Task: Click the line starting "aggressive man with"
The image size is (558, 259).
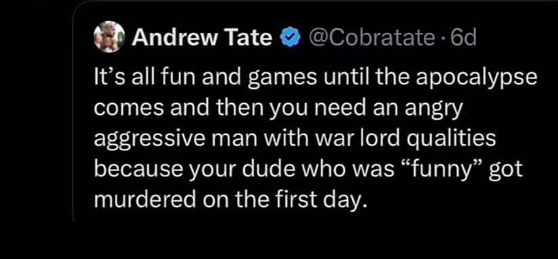Action: 295,139
